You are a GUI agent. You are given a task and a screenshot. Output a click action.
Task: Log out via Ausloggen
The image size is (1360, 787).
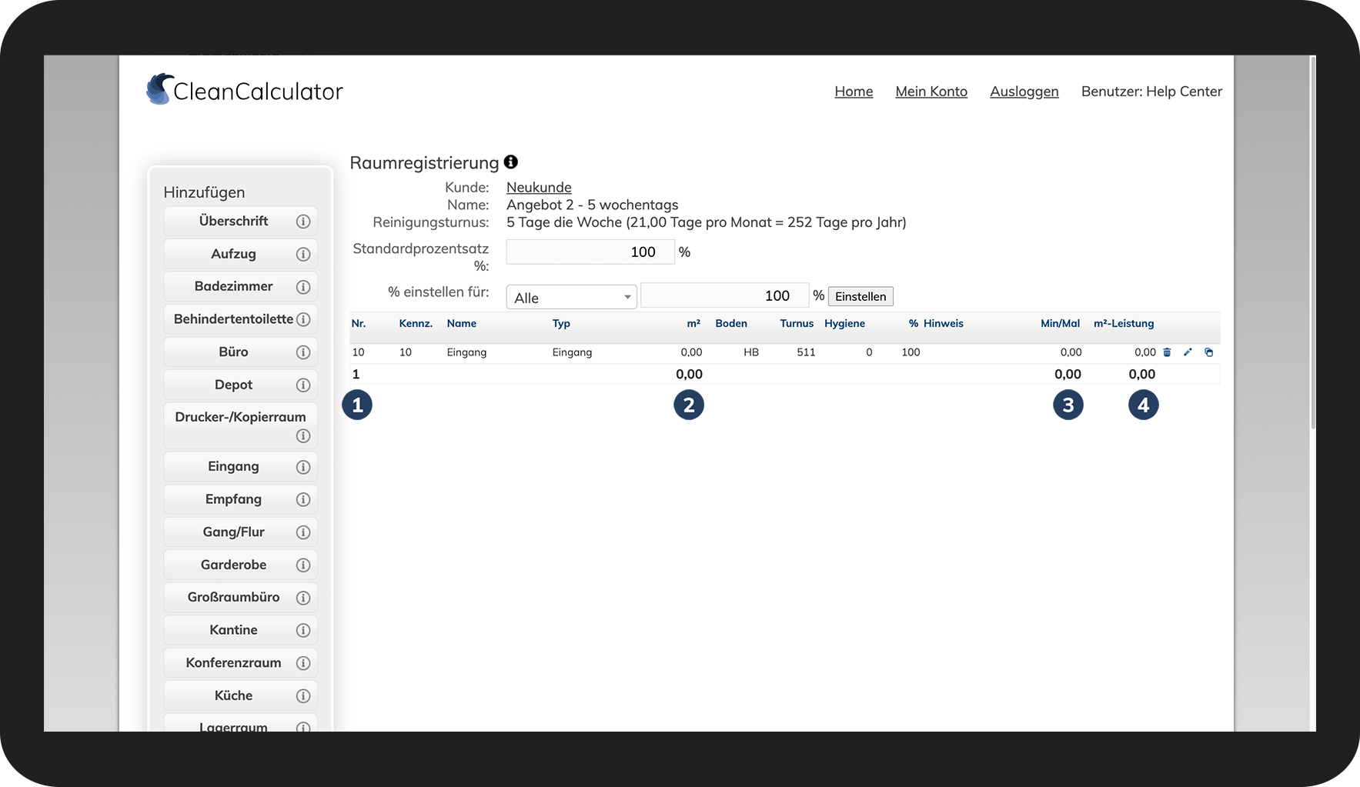(x=1024, y=92)
